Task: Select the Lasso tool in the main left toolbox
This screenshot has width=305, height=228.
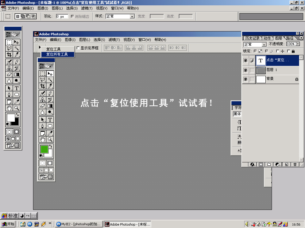Action: [x=9, y=48]
